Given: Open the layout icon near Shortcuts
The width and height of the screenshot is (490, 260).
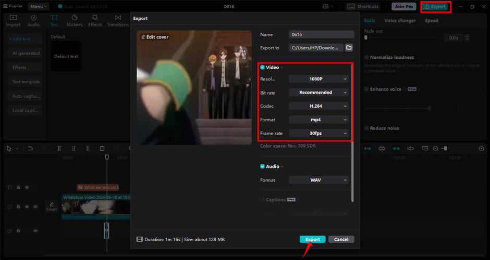Looking at the screenshot, I should (x=325, y=6).
